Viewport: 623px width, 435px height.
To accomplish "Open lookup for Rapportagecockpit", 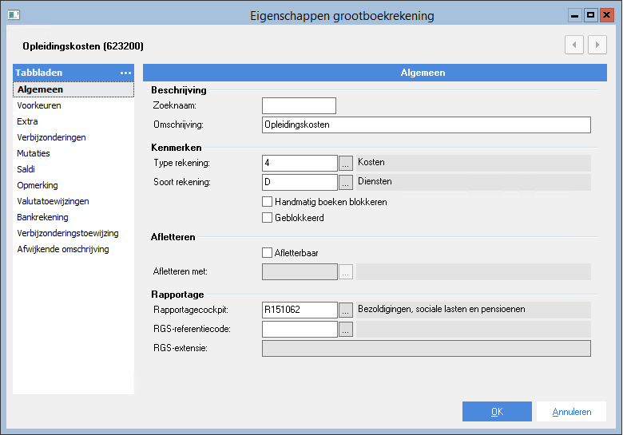I will pyautogui.click(x=346, y=310).
